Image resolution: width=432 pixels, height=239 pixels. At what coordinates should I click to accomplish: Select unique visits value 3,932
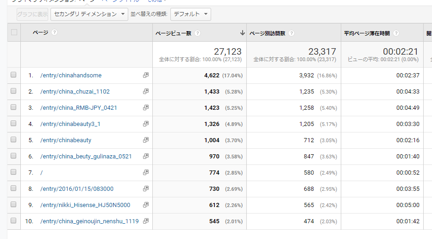pyautogui.click(x=307, y=75)
